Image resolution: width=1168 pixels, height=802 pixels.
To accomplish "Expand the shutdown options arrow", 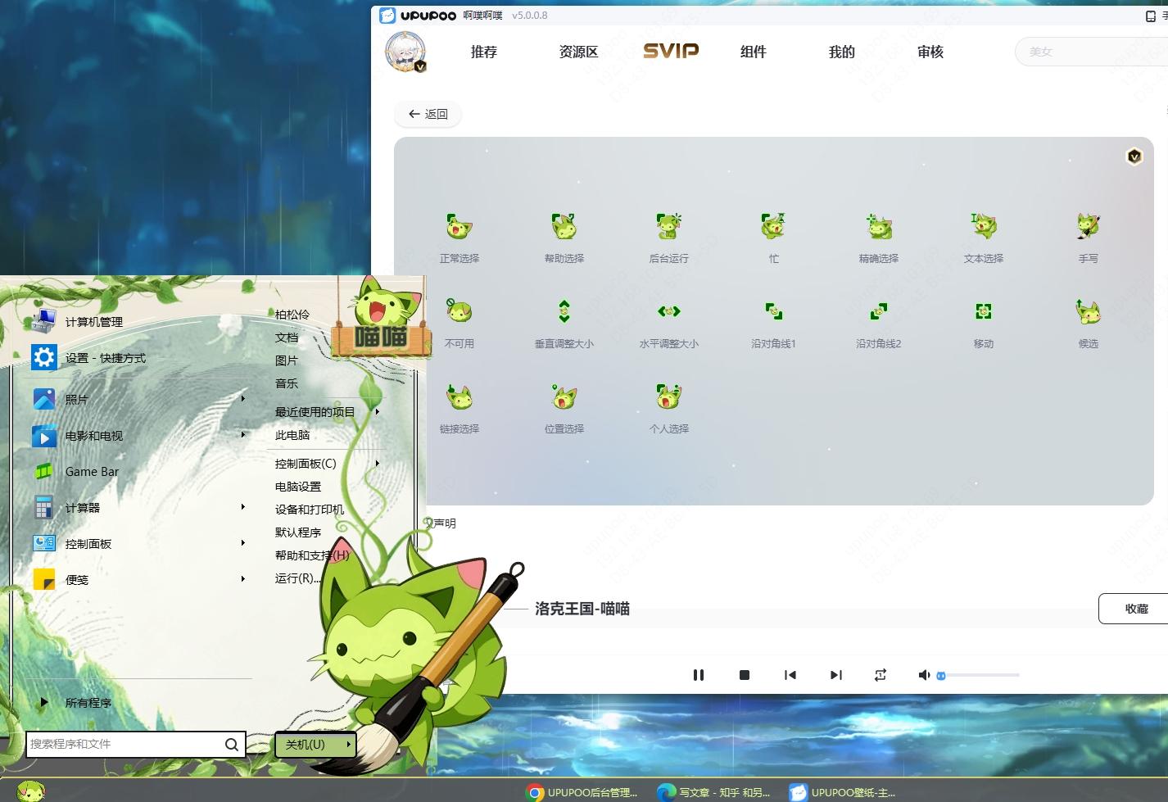I will pos(348,745).
